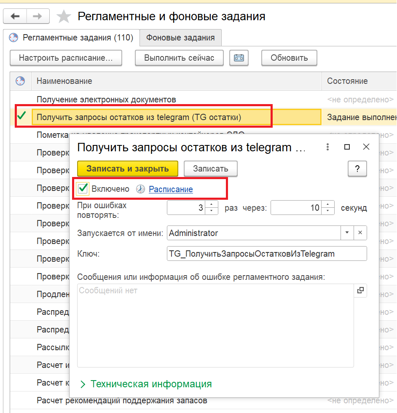397x413 pixels.
Task: Increase the retry interval seconds
Action: point(328,204)
